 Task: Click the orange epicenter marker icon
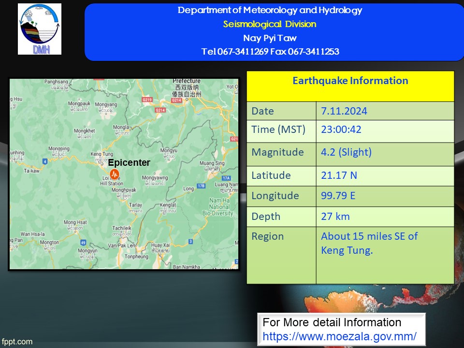coord(115,174)
